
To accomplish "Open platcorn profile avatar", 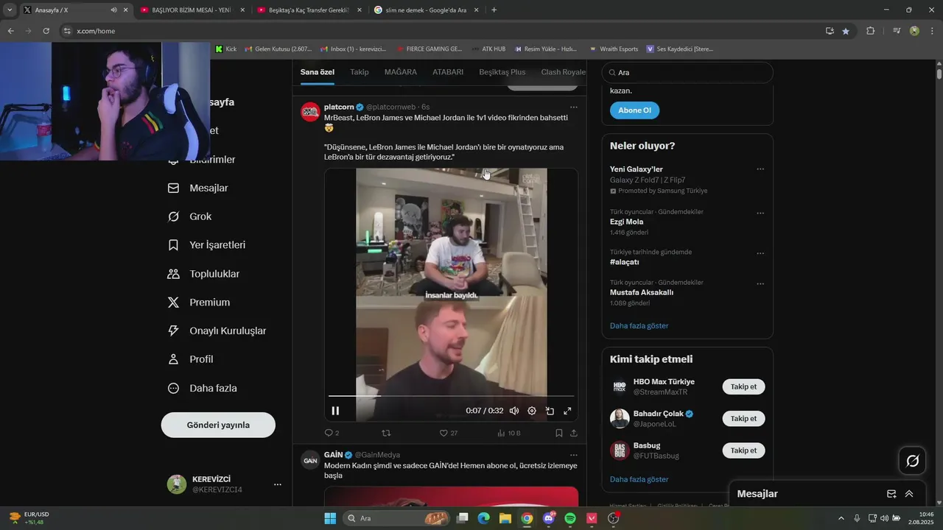I will click(x=310, y=111).
